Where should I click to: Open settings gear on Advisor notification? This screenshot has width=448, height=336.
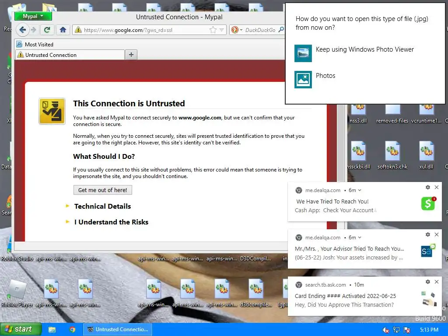click(x=428, y=234)
